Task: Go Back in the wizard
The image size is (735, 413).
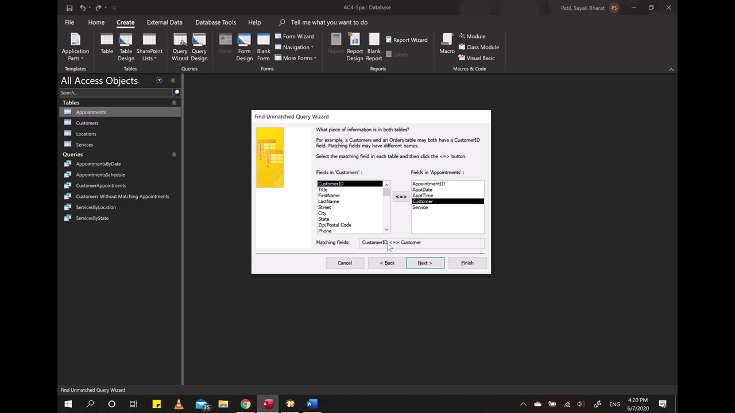Action: coord(387,263)
